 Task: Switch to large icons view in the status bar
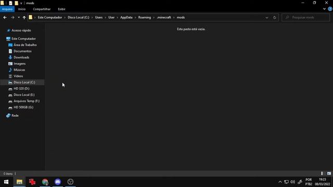tap(329, 173)
